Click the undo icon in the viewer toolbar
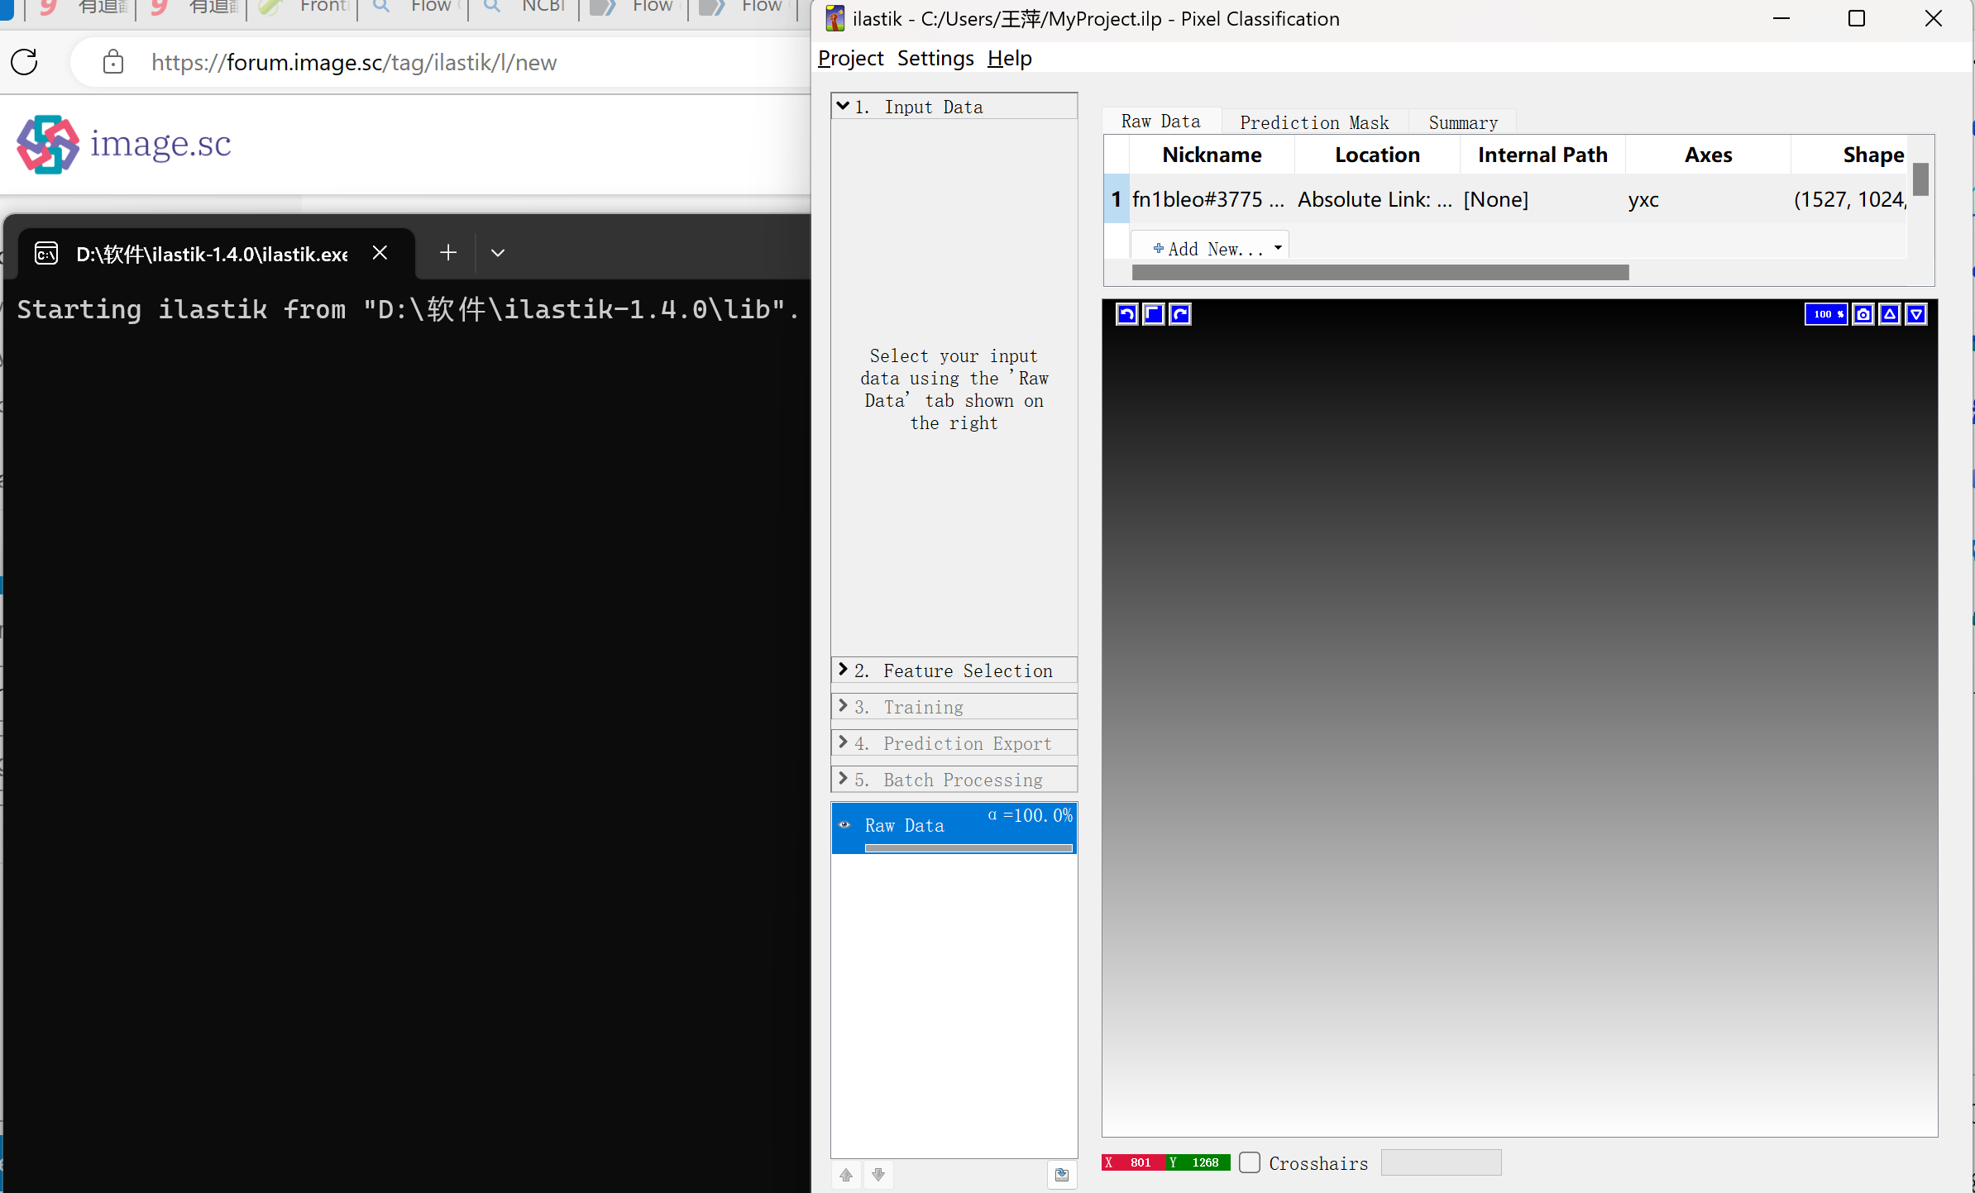The height and width of the screenshot is (1193, 1975). [x=1126, y=313]
